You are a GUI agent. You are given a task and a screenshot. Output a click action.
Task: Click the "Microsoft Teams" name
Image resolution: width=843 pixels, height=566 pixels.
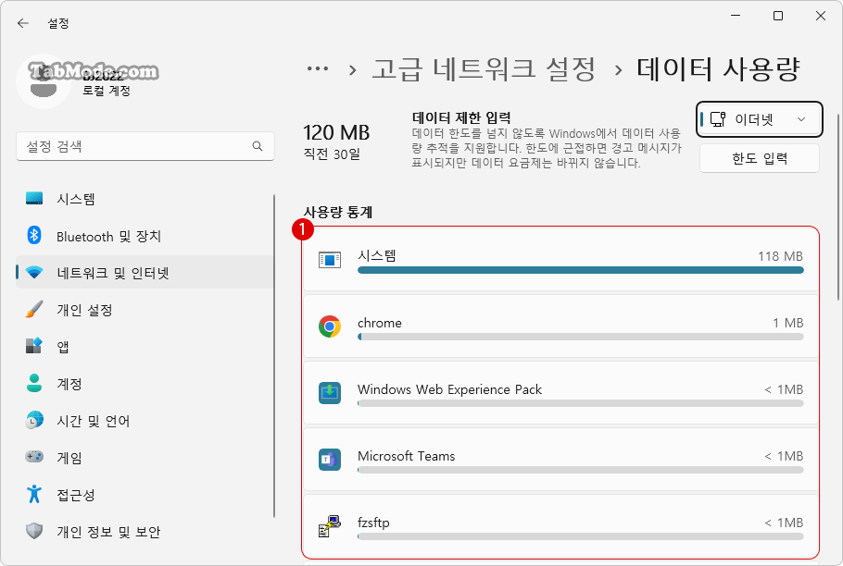click(x=407, y=456)
